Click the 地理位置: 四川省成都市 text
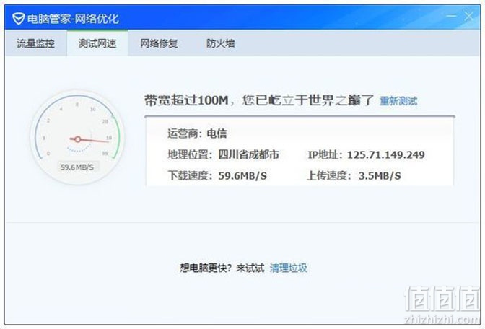 pos(223,154)
